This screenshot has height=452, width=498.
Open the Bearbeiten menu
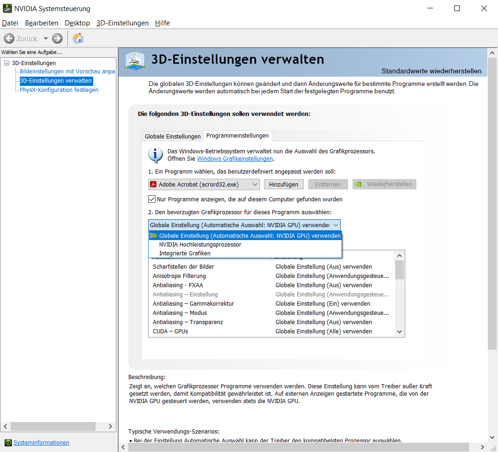coord(42,23)
